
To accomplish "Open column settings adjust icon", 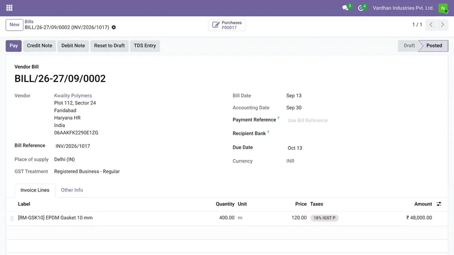I will (x=439, y=204).
